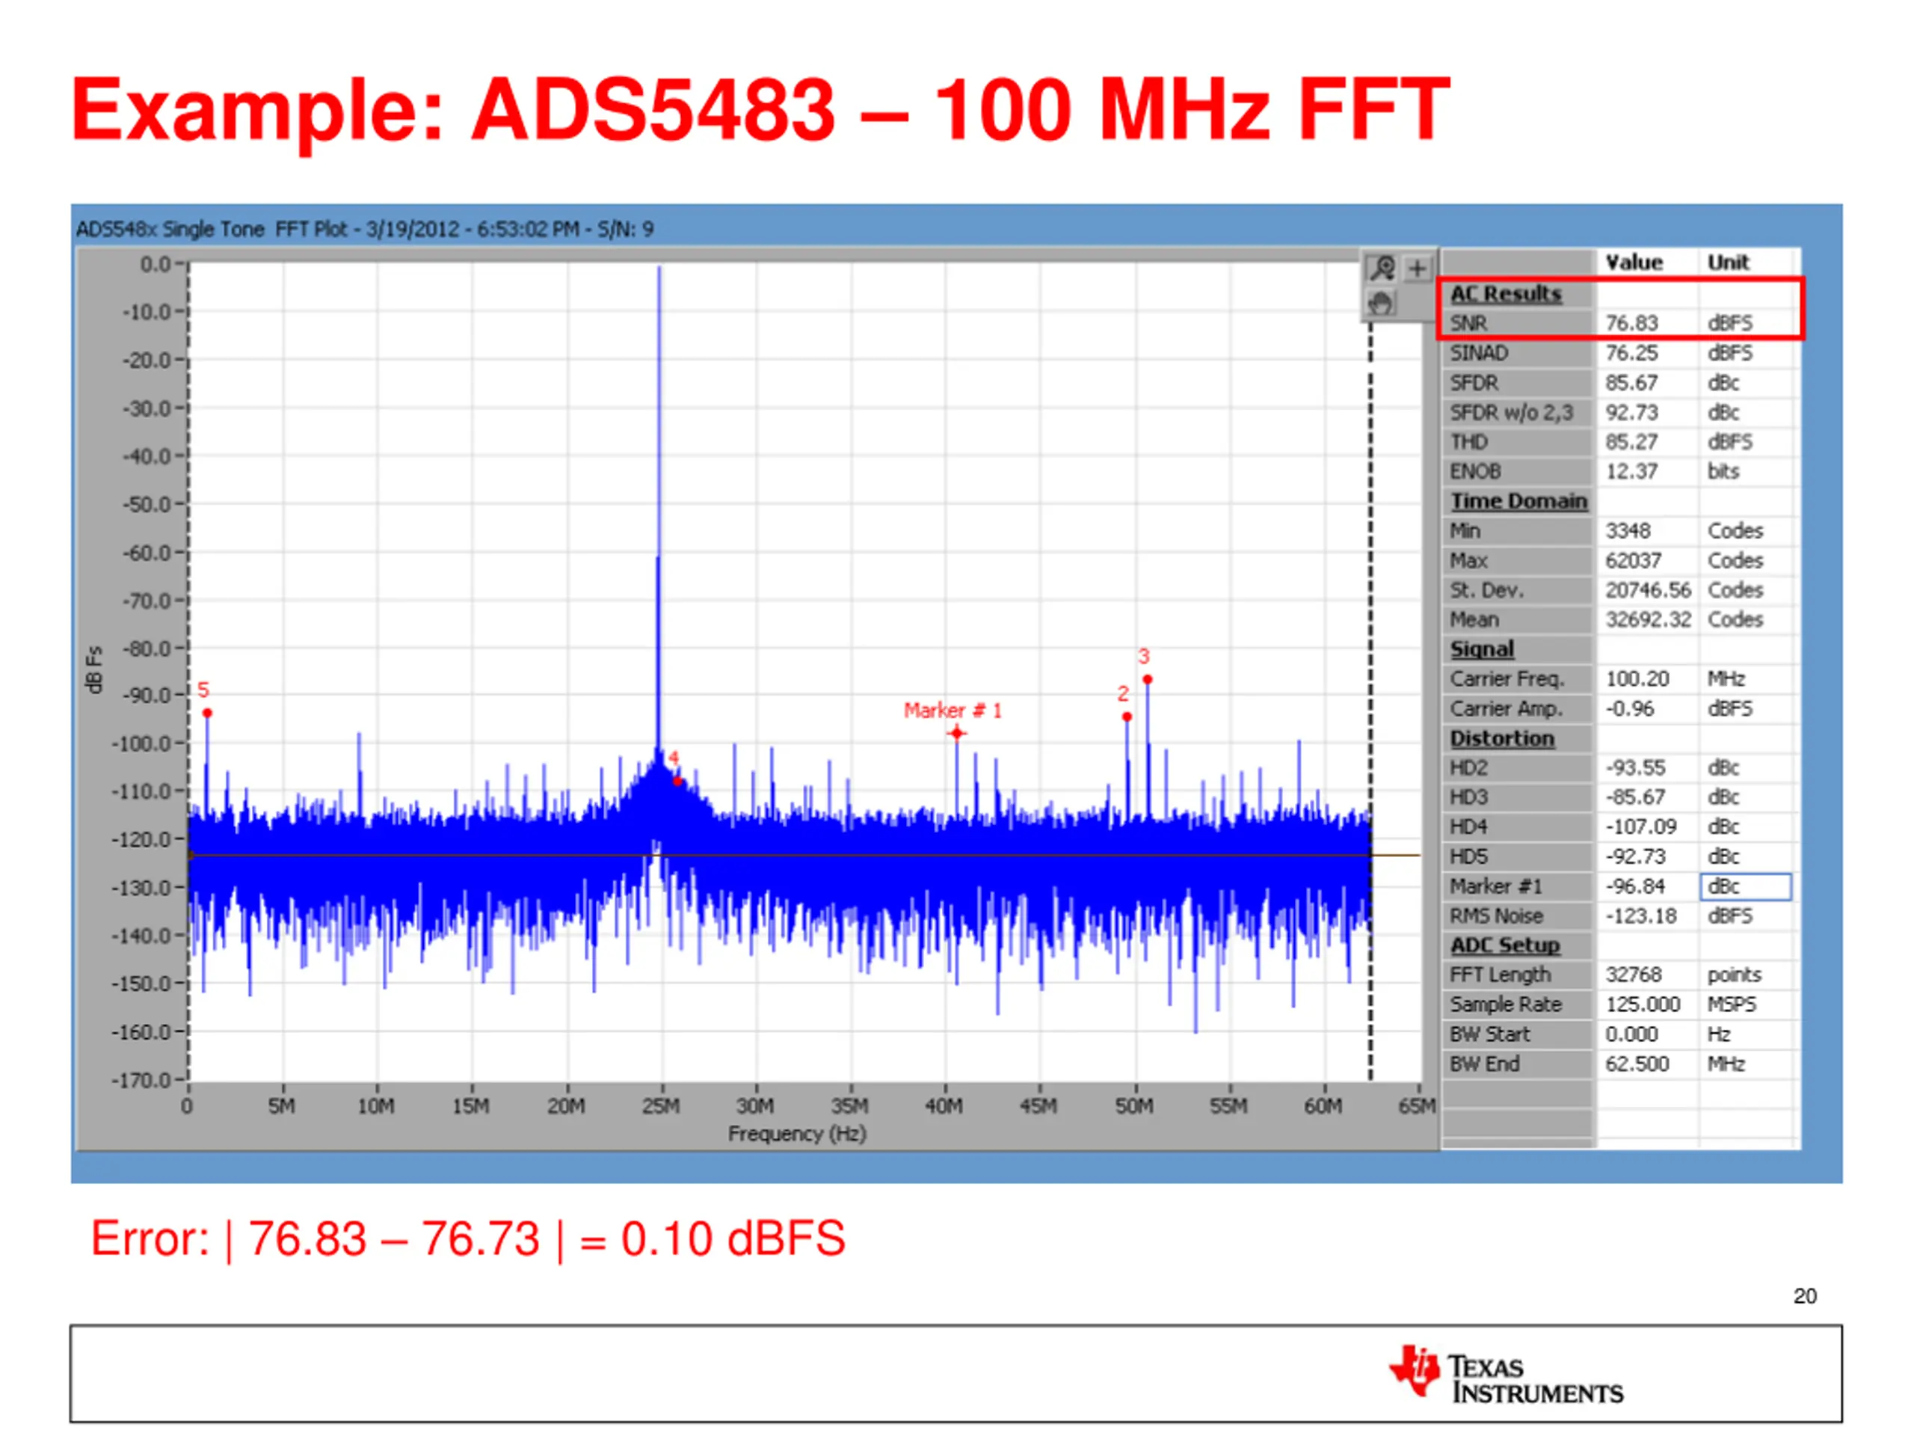Select the crosshair cursor graph tool
1914x1436 pixels.
click(1417, 269)
